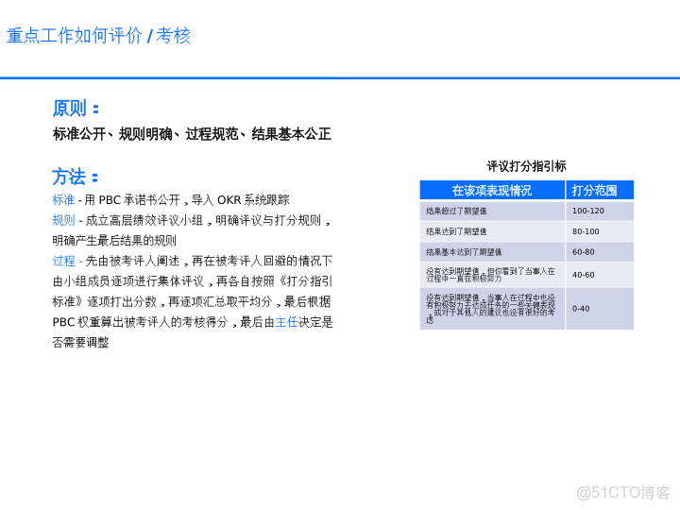Select the cell 结果达到了期望值
680x510 pixels.
click(492, 231)
